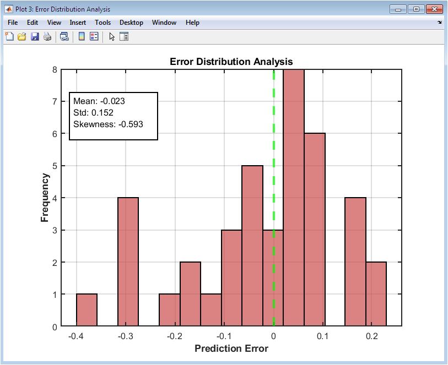Select the statistics annotation box with Mean value
The height and width of the screenshot is (365, 448).
[x=114, y=116]
